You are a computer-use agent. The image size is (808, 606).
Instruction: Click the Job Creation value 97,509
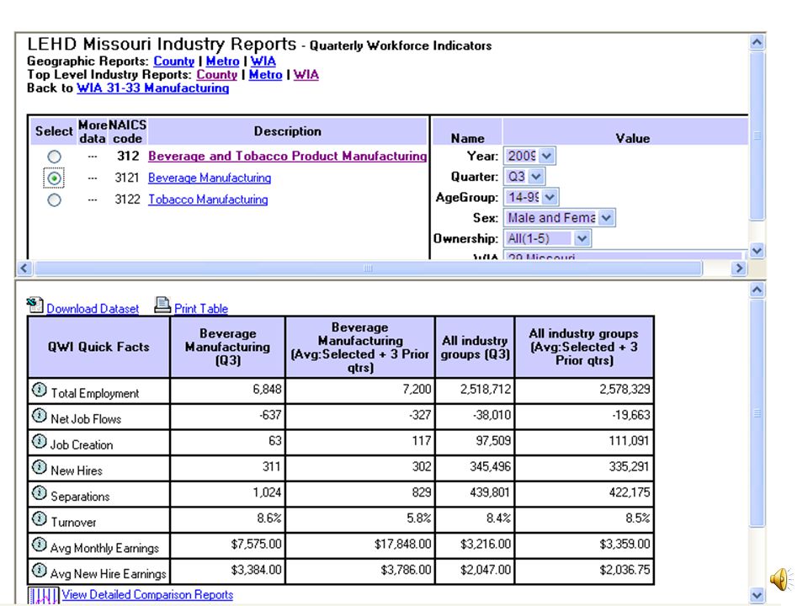[493, 441]
